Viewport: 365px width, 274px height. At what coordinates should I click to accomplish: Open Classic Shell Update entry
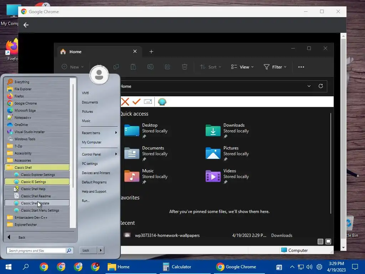pyautogui.click(x=37, y=203)
